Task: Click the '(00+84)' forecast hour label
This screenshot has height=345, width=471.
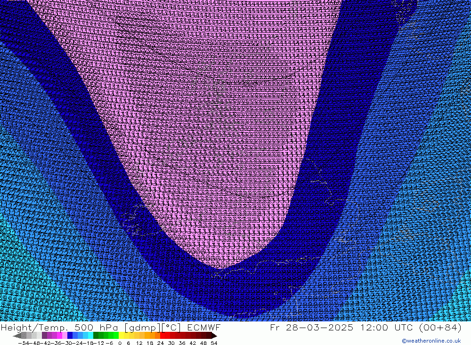Action: tap(439, 327)
